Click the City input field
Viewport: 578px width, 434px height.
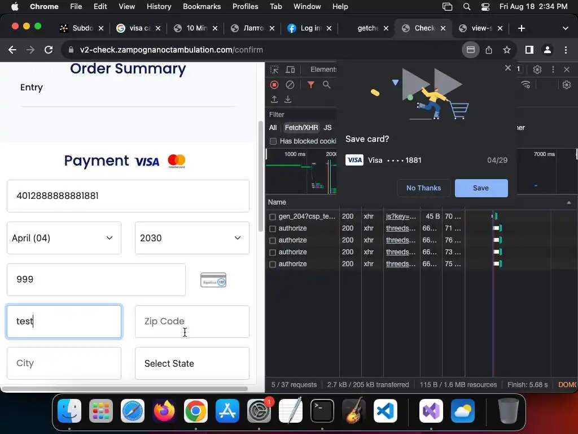[64, 363]
